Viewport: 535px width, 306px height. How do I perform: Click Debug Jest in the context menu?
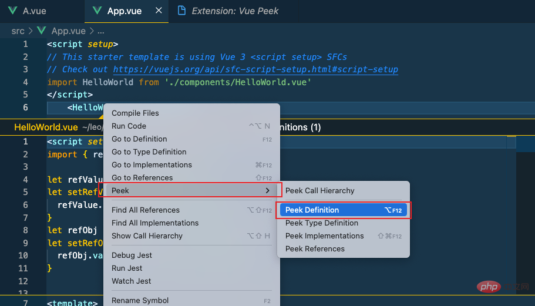coord(132,255)
